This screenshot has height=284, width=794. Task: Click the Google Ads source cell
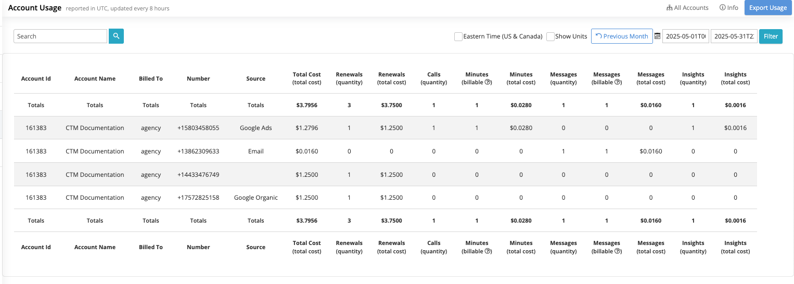256,128
